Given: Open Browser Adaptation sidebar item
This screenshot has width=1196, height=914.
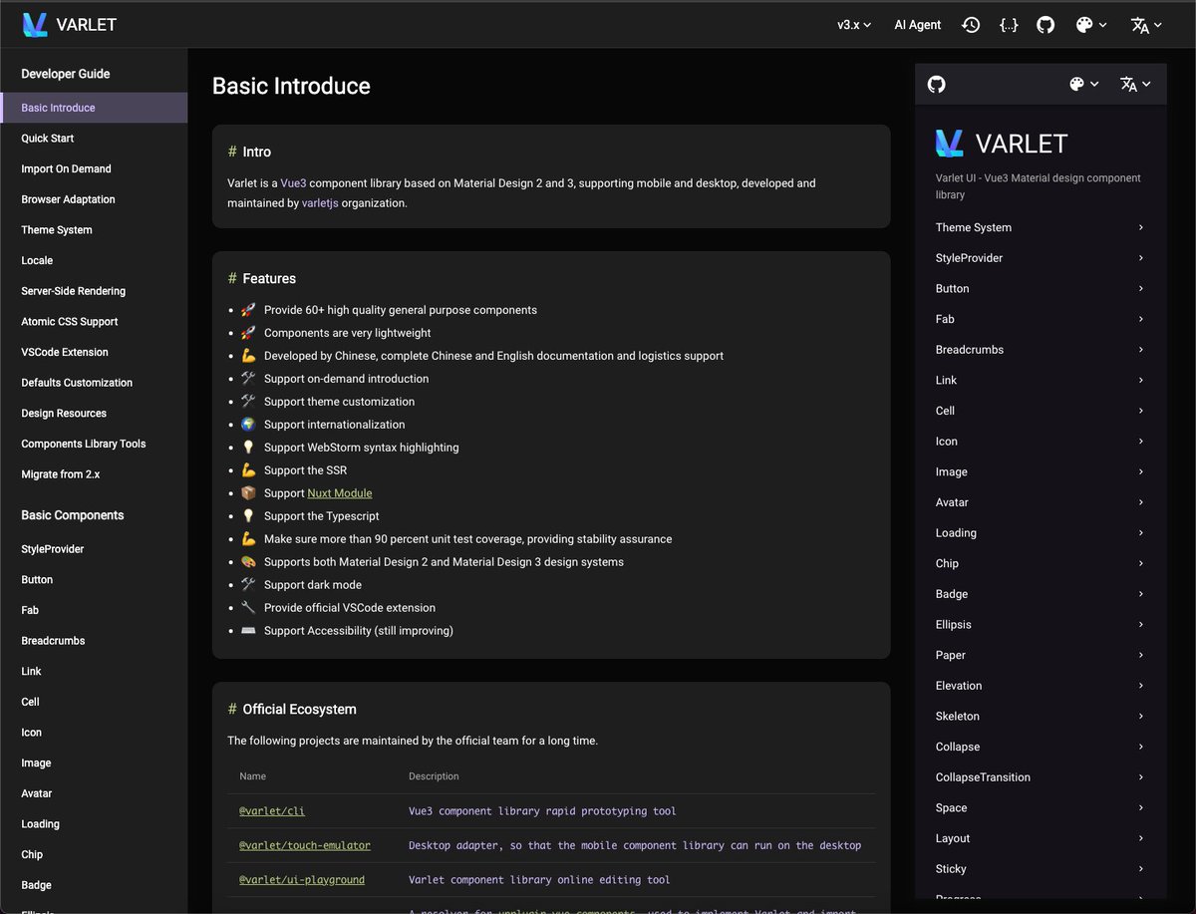Looking at the screenshot, I should point(94,199).
